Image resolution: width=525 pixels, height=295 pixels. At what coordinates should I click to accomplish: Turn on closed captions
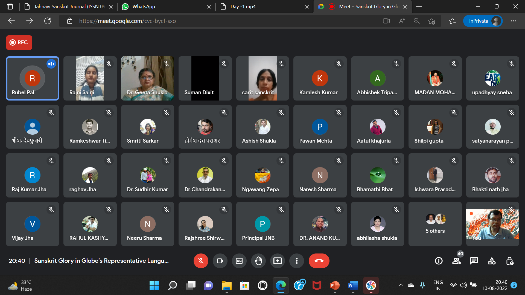(x=239, y=261)
